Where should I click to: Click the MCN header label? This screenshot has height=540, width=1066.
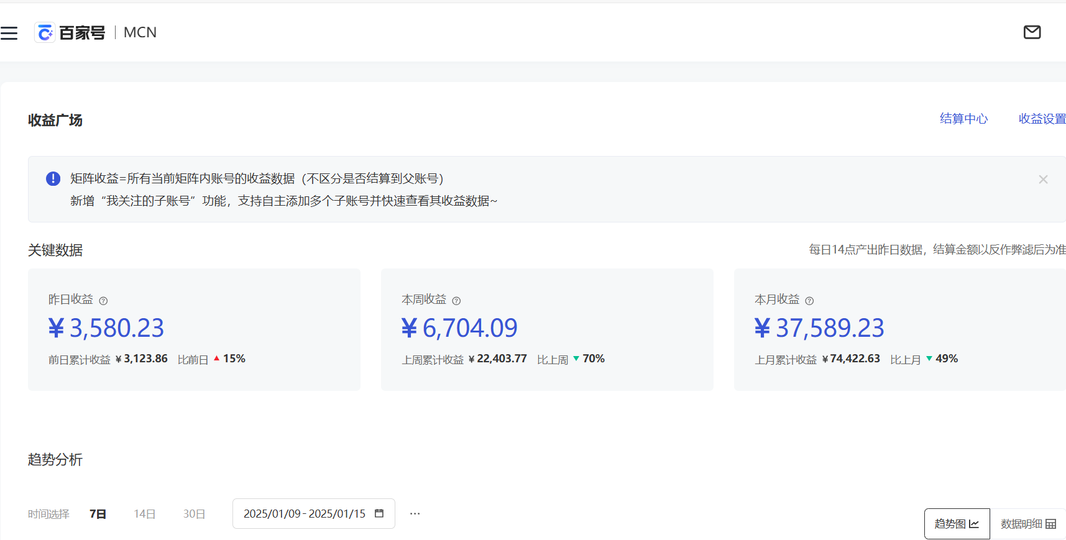click(140, 33)
